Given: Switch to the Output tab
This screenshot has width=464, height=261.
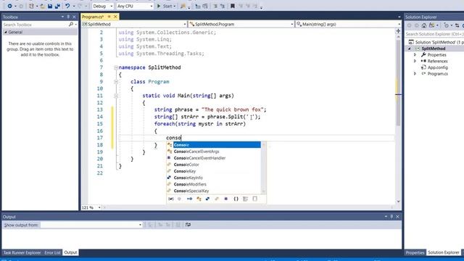Looking at the screenshot, I should click(x=70, y=253).
